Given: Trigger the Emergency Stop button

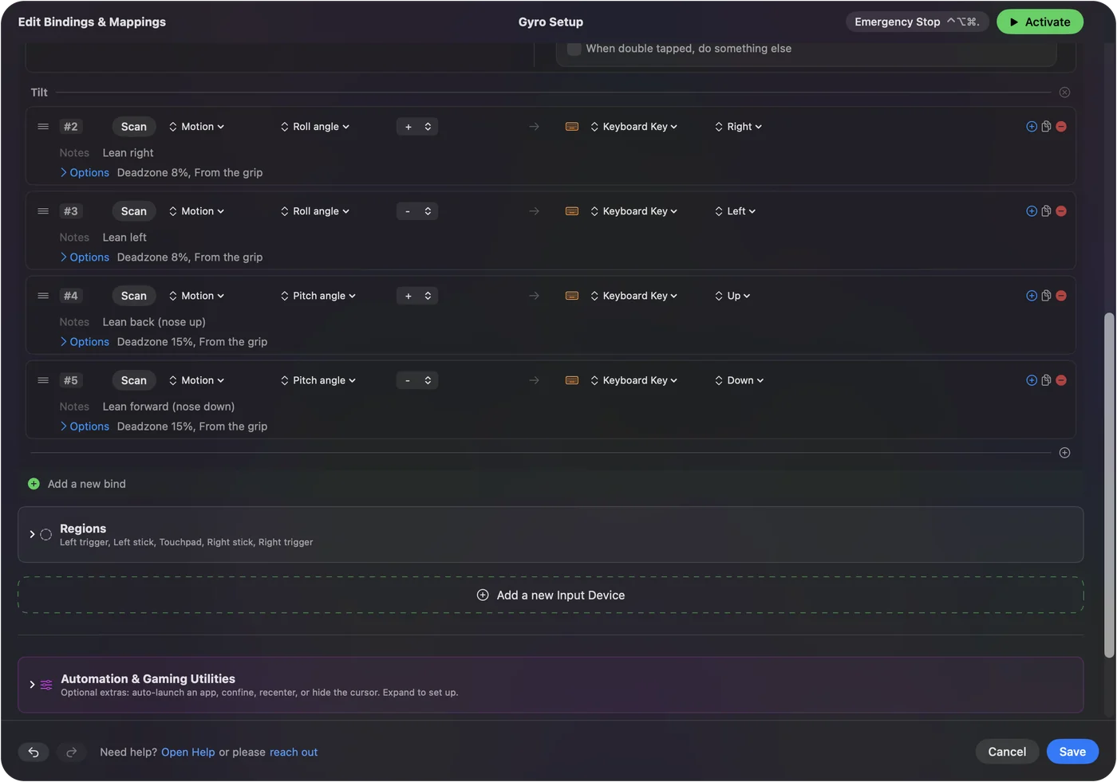Looking at the screenshot, I should tap(918, 22).
